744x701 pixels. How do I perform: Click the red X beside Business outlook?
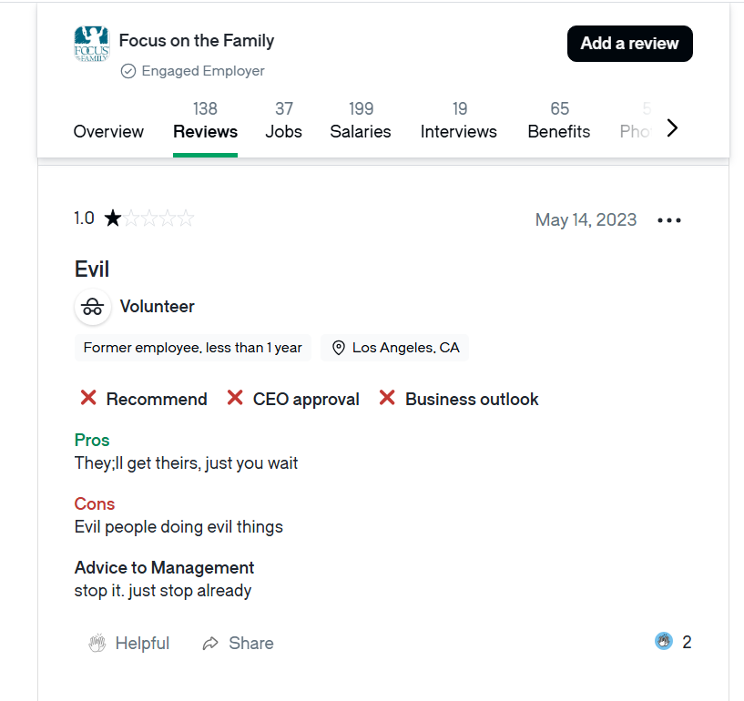pyautogui.click(x=387, y=398)
